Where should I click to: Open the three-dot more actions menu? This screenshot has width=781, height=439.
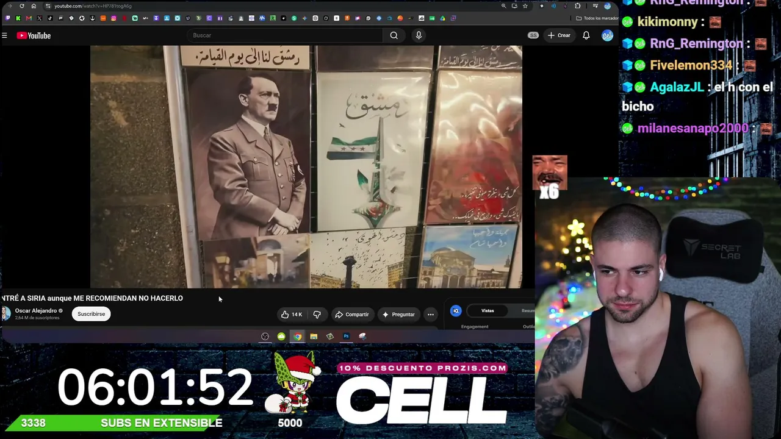(x=431, y=315)
